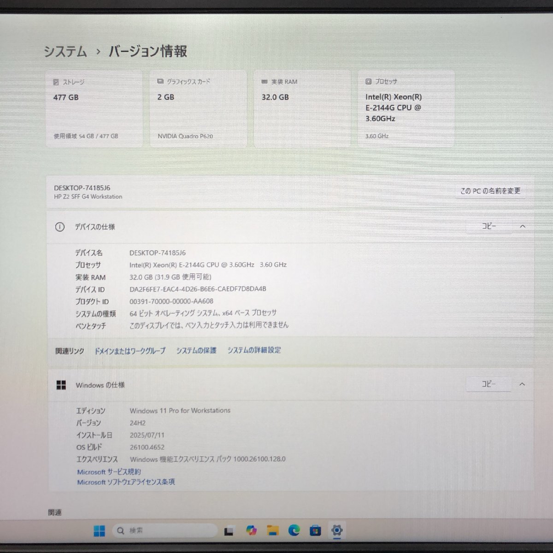Click the 関連 heading at the bottom
The height and width of the screenshot is (553, 553).
(x=55, y=512)
